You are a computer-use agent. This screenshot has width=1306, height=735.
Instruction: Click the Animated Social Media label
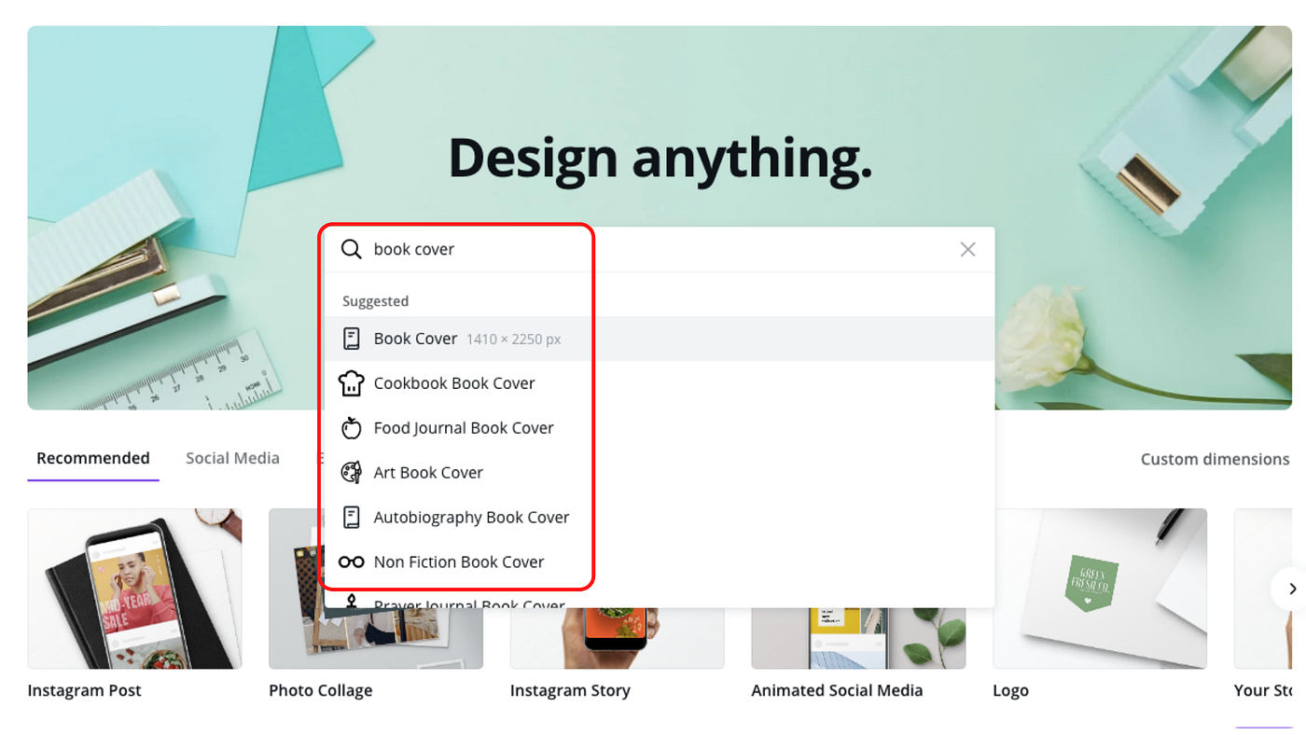click(x=837, y=690)
